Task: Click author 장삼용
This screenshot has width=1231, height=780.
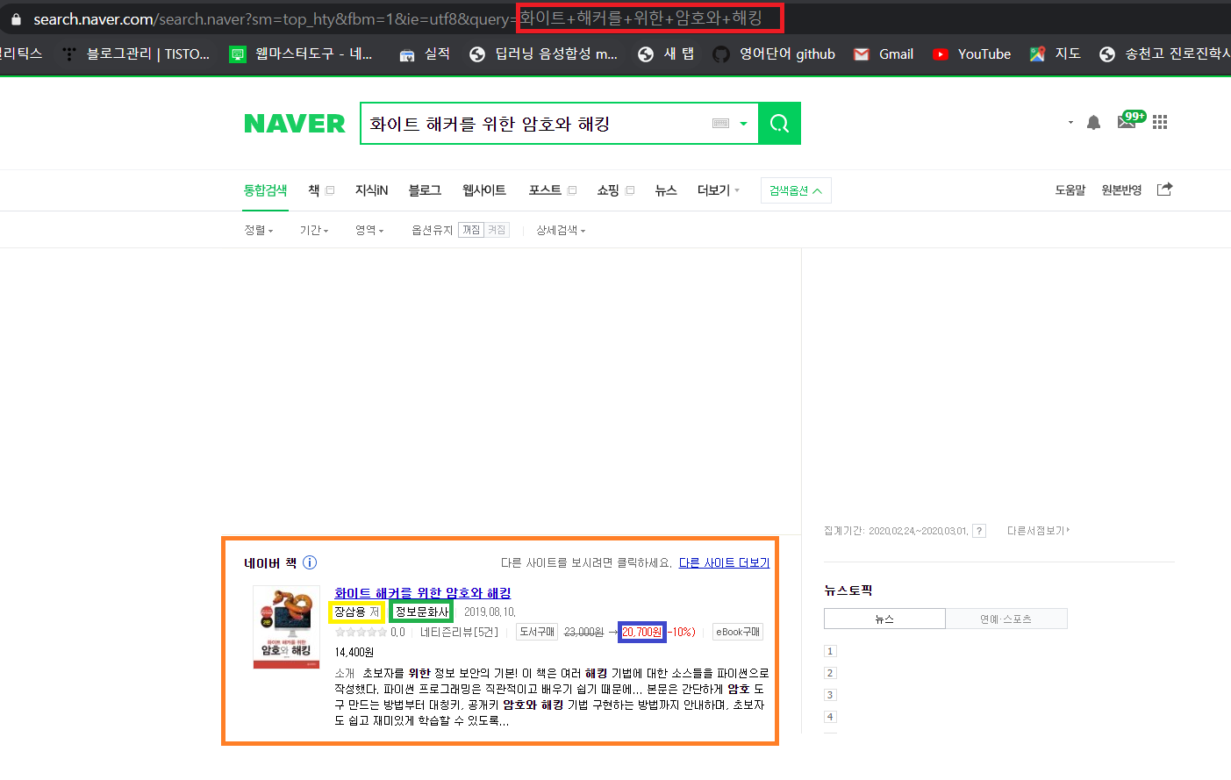Action: [350, 612]
